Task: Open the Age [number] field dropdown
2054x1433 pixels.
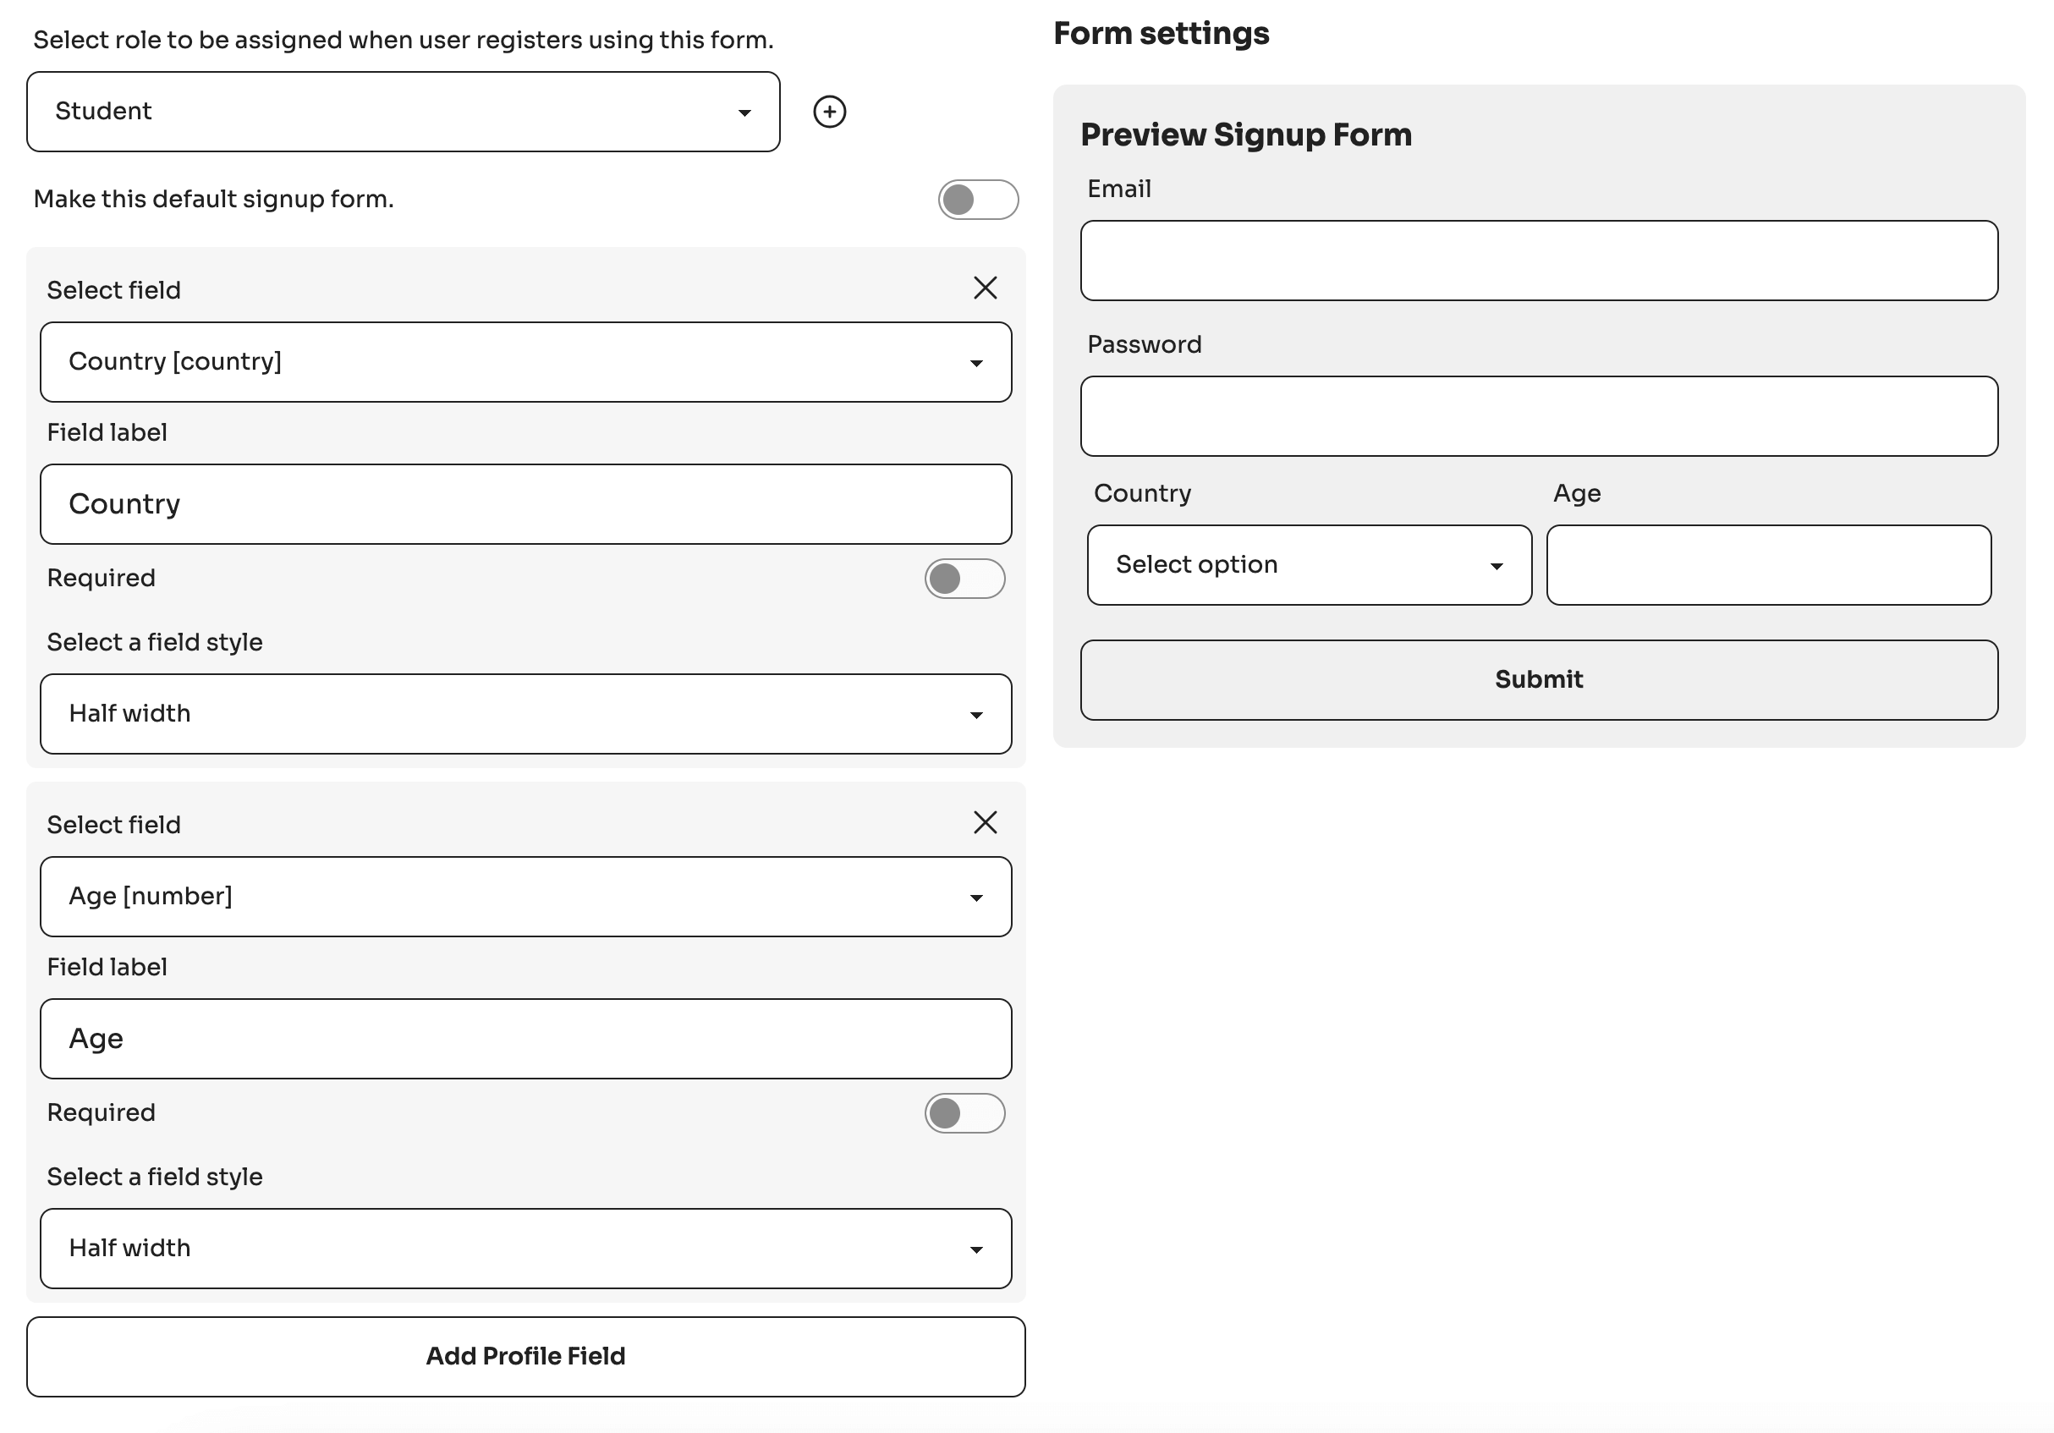Action: click(526, 898)
